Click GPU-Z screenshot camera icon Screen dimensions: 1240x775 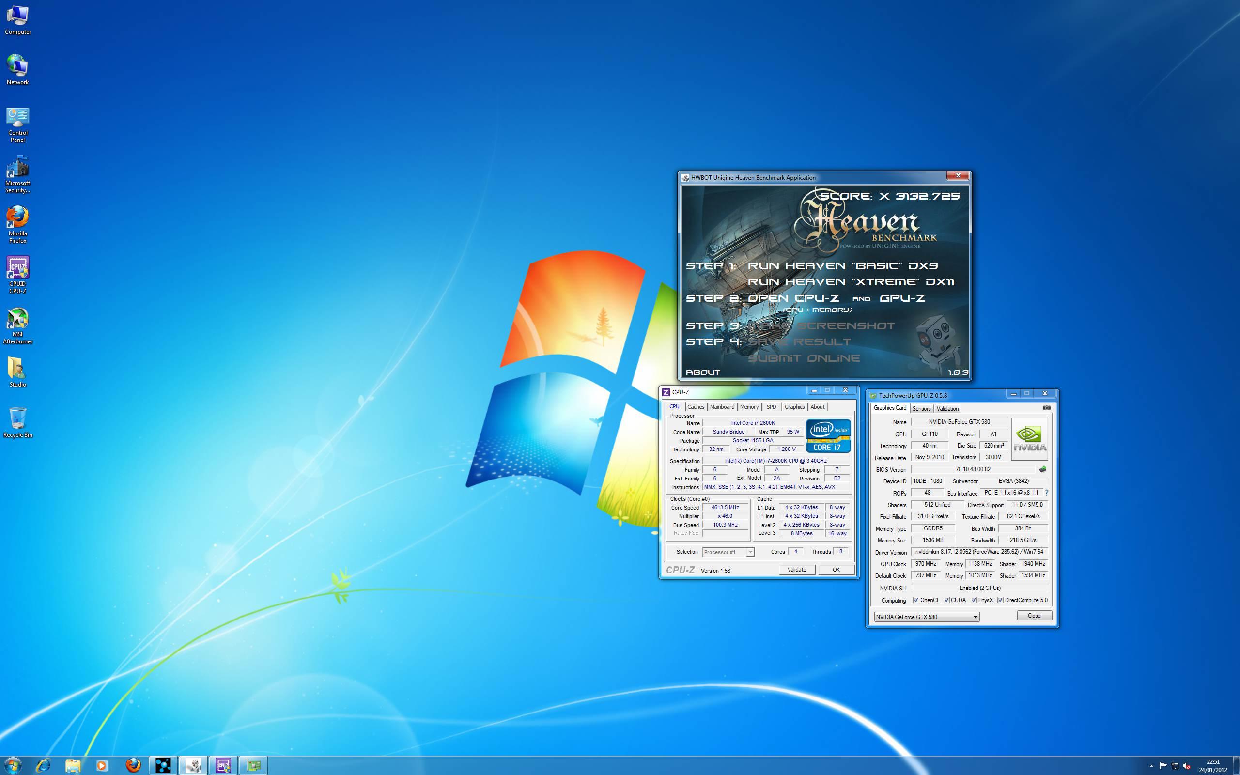tap(1046, 407)
